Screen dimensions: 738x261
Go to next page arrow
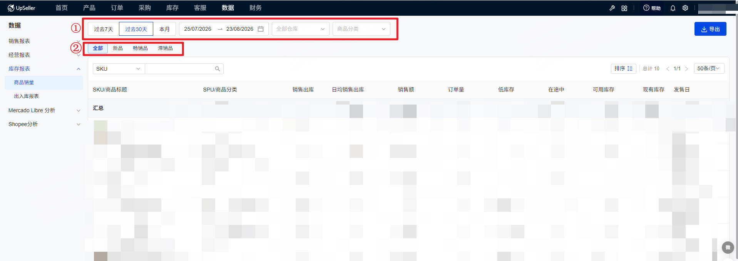[686, 69]
